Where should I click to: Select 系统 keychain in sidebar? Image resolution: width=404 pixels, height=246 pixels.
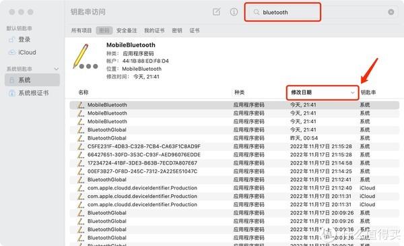click(x=32, y=80)
